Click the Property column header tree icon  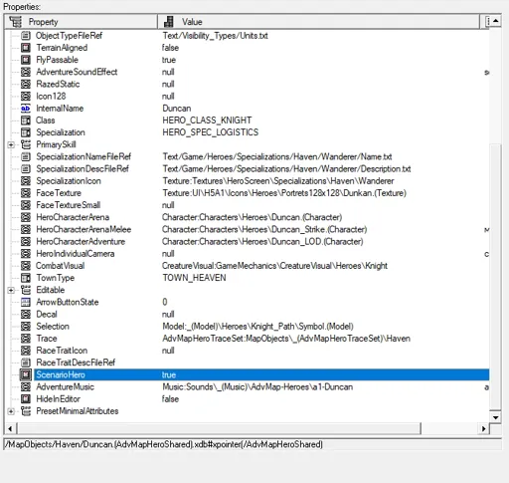tap(16, 22)
